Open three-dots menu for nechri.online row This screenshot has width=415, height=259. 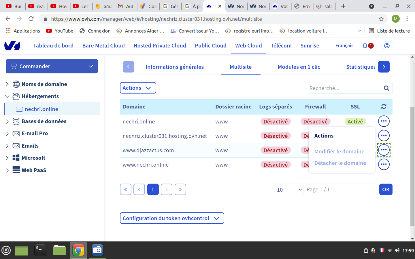(384, 121)
